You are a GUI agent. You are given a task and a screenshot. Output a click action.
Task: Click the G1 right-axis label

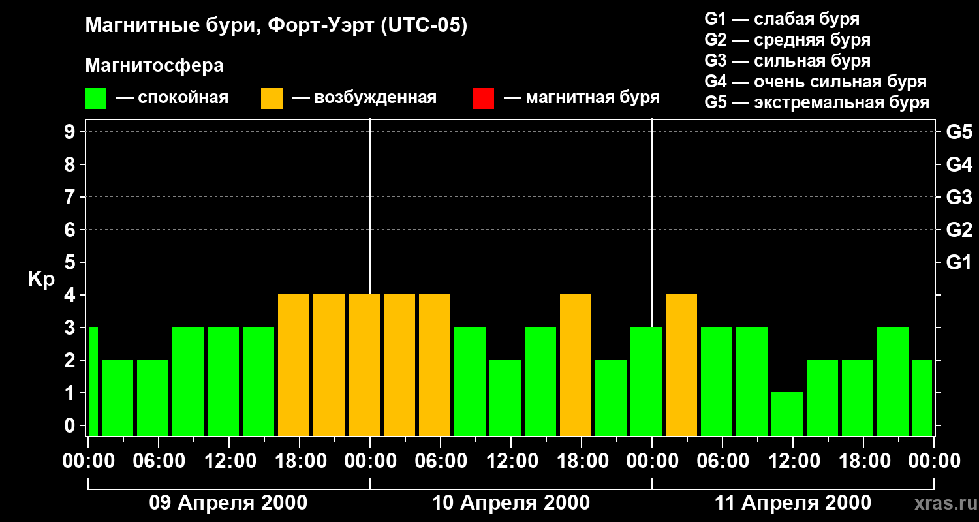click(959, 262)
